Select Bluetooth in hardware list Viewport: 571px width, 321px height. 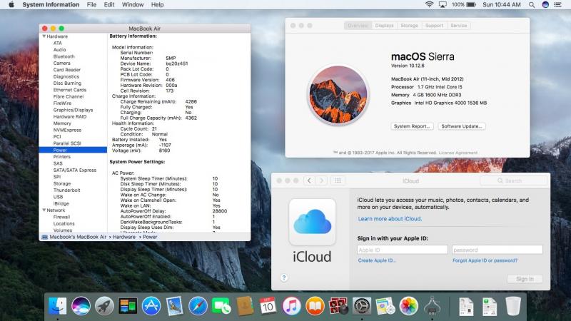click(x=64, y=56)
